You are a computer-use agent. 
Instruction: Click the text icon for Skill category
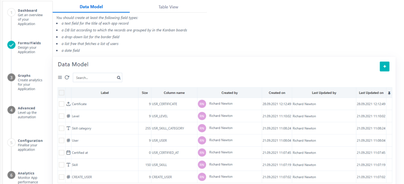68,128
